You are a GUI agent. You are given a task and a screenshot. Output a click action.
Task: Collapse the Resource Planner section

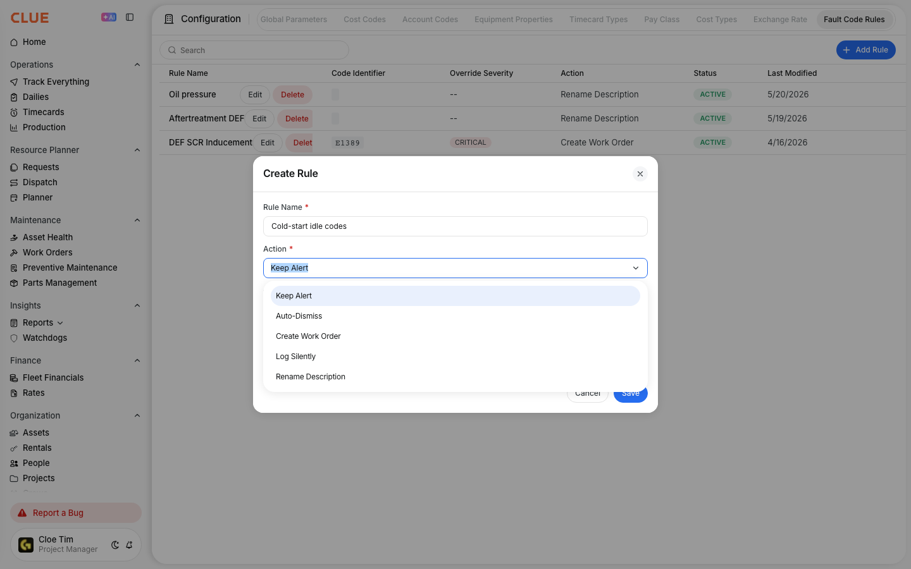pos(137,150)
